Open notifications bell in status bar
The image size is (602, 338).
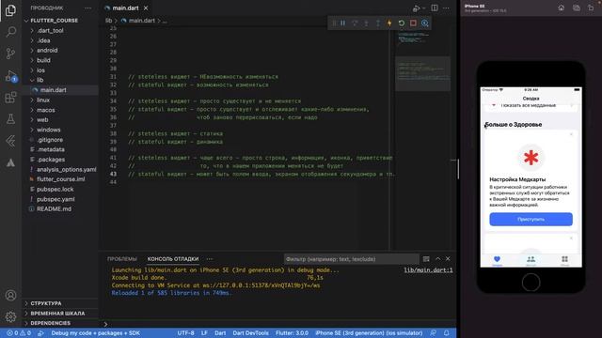[447, 333]
